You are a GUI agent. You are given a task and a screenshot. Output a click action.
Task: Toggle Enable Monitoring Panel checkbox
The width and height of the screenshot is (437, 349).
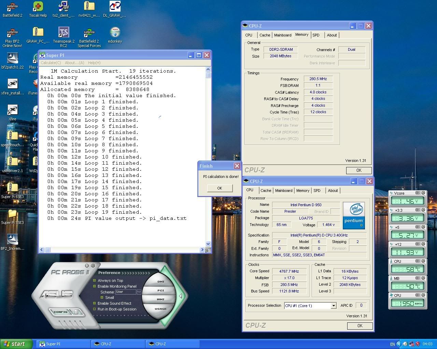click(x=95, y=286)
